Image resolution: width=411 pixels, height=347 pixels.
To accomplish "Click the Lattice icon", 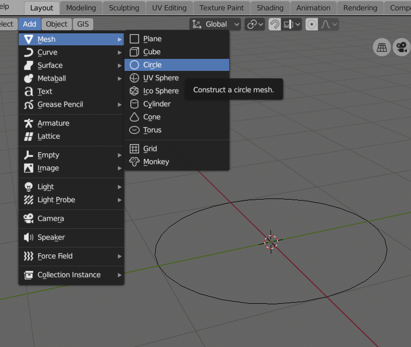I will (29, 137).
